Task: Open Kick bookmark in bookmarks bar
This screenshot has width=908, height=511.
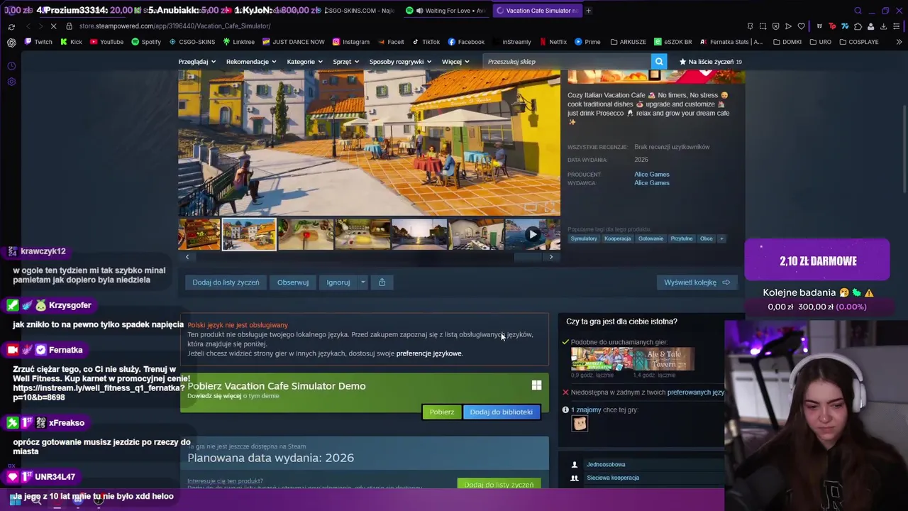Action: 71,42
